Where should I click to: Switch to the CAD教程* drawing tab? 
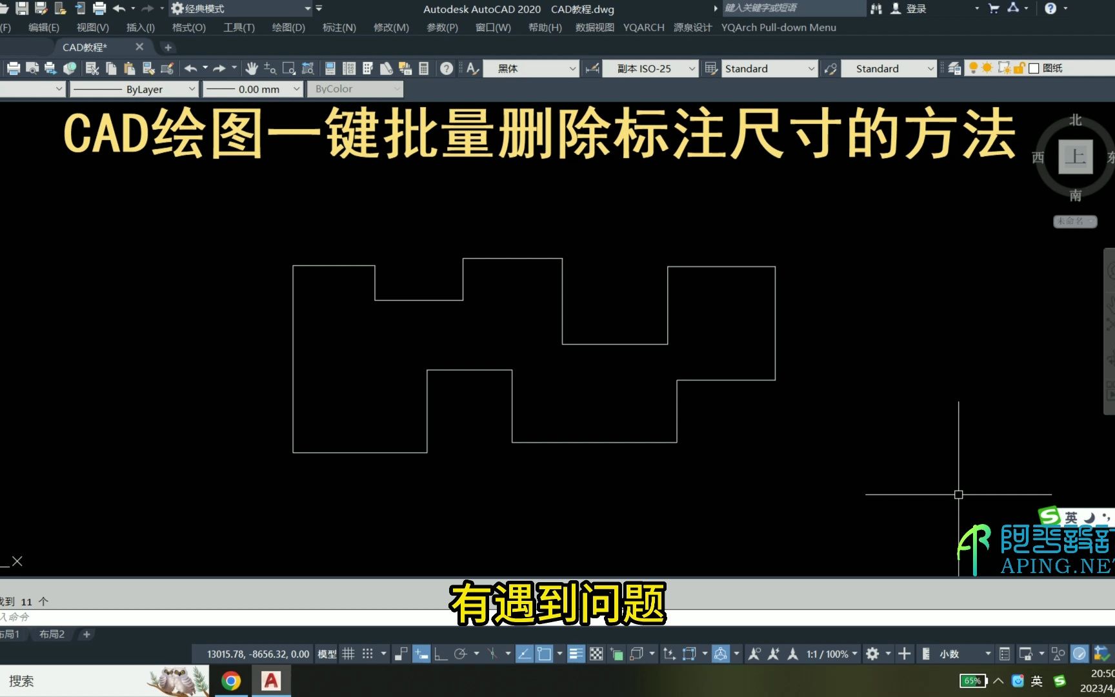click(x=85, y=47)
